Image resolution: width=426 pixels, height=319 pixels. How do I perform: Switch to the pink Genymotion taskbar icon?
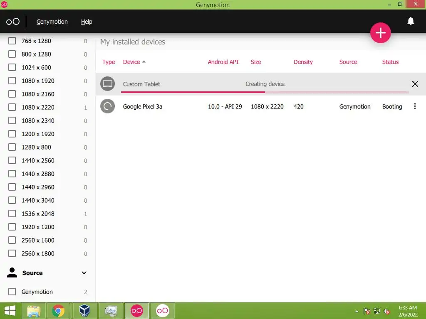pos(136,311)
